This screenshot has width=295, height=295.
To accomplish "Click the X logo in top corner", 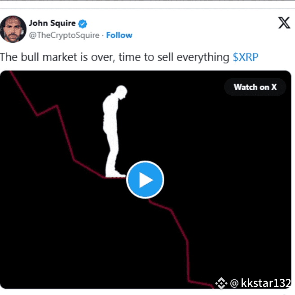I will coord(284,23).
